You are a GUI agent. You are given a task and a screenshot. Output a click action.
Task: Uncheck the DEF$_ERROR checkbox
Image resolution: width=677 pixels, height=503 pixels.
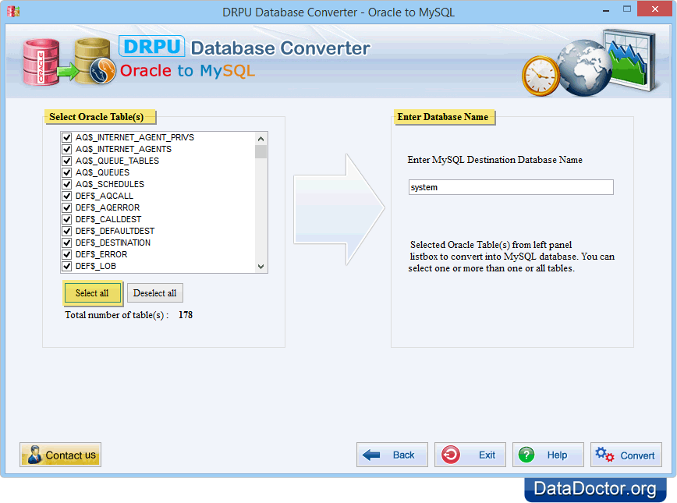pyautogui.click(x=66, y=254)
